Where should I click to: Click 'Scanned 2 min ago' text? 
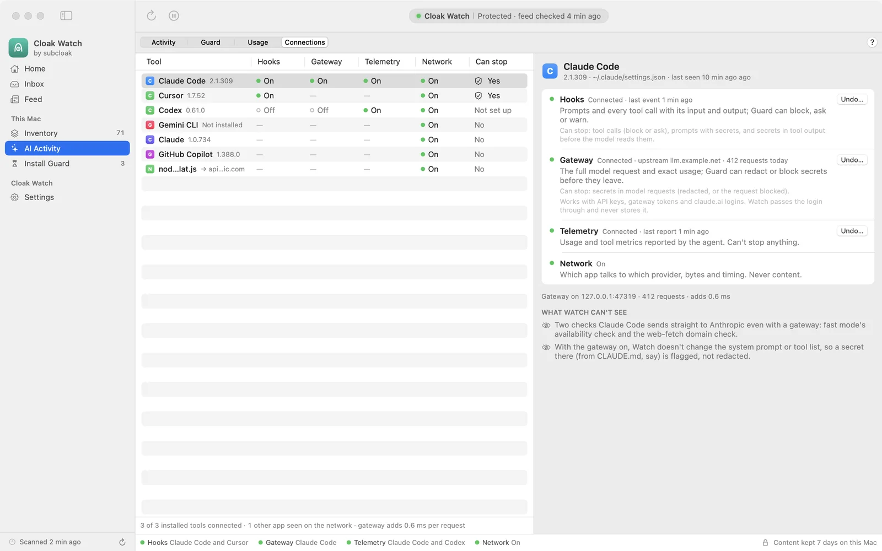[x=50, y=542]
